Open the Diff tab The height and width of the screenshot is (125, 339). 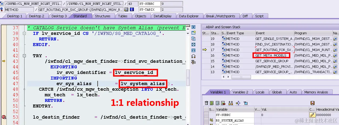(245, 16)
